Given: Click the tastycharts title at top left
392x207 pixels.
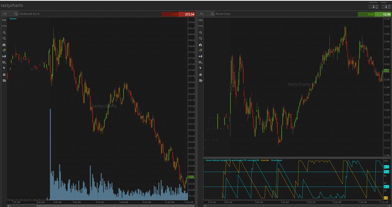Looking at the screenshot, I should 12,6.
